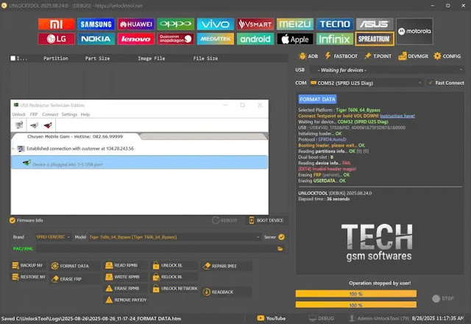Image resolution: width=471 pixels, height=324 pixels.
Task: Toggle the Firmware Info option
Action: [x=13, y=220]
